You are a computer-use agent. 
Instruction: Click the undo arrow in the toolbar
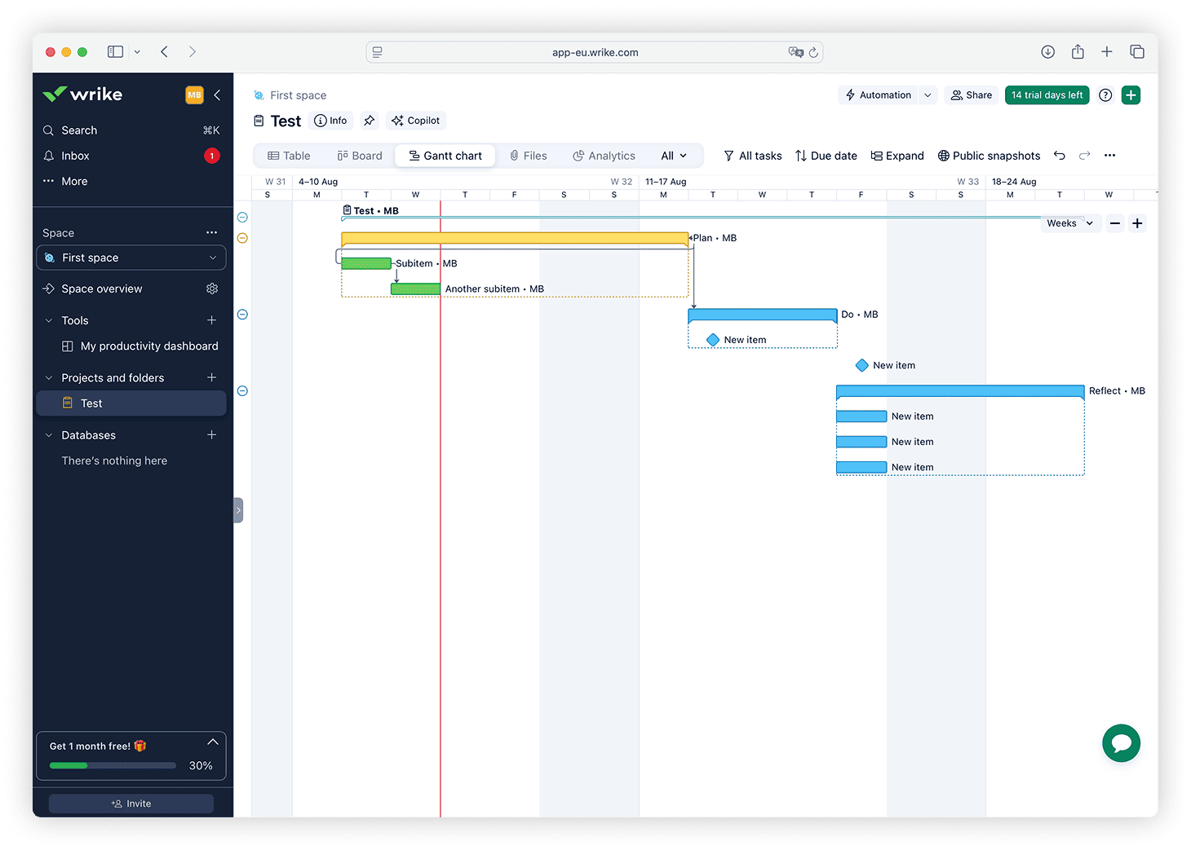1059,155
